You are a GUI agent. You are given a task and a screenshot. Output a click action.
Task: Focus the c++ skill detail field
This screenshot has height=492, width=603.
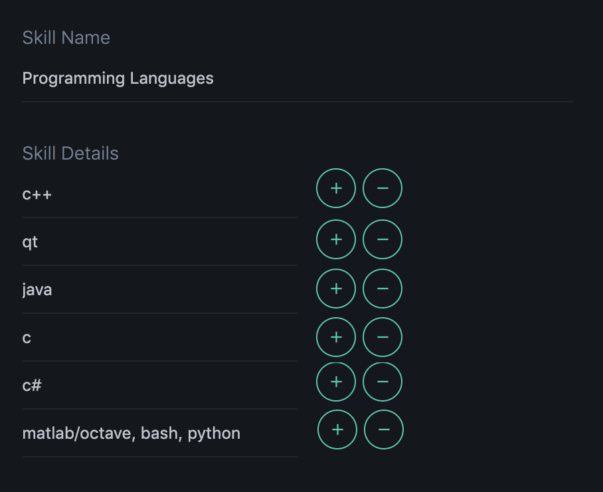(x=159, y=194)
